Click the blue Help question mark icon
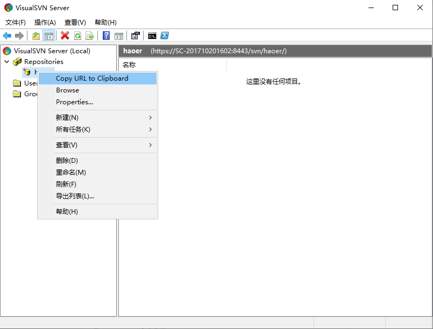Viewport: 433px width, 329px height. tap(106, 35)
